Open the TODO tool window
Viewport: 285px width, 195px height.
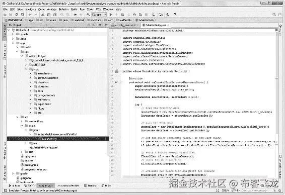click(29, 185)
